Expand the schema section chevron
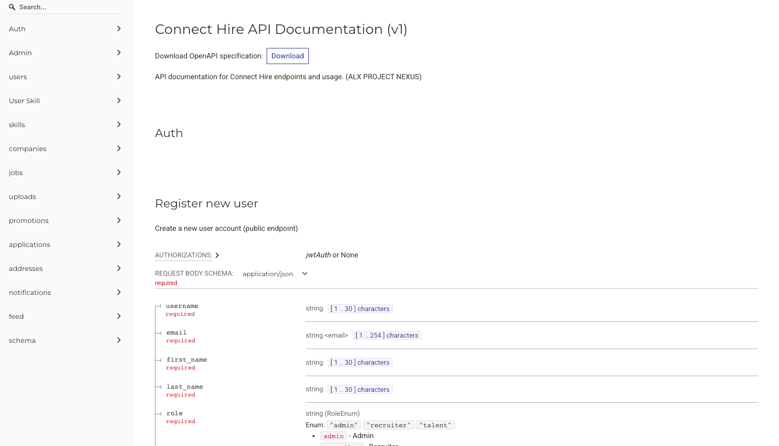Screen dimensions: 779x446 pos(119,340)
